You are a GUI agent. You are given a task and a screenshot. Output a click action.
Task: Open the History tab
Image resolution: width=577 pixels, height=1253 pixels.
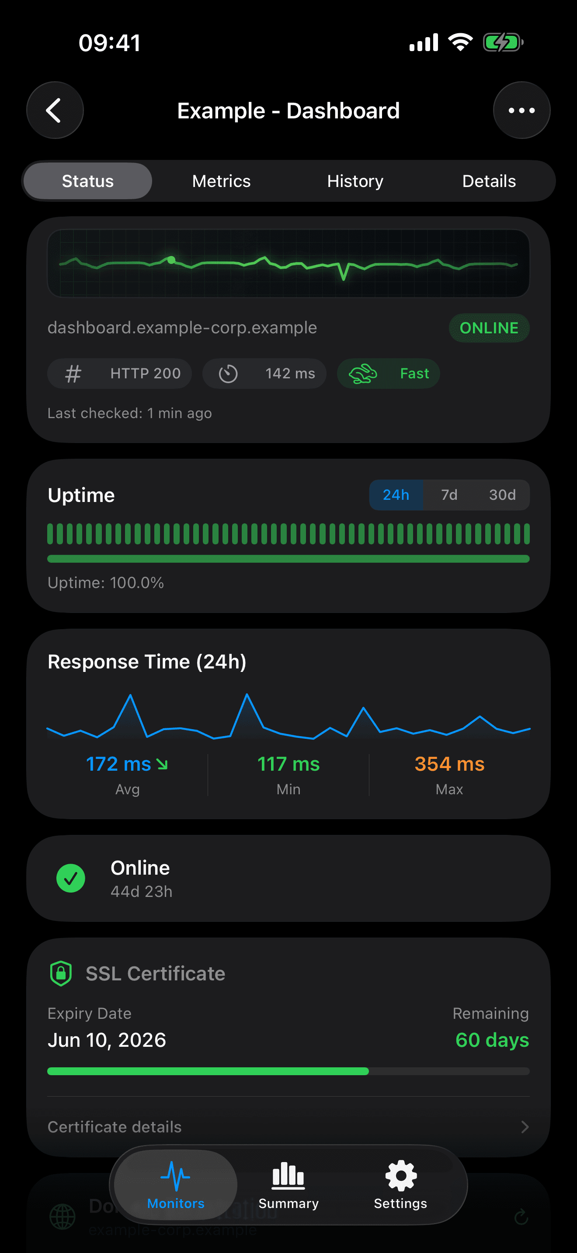tap(355, 180)
